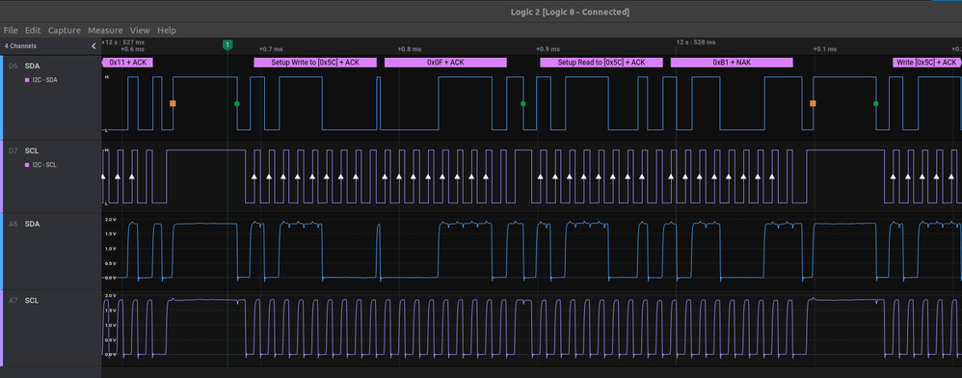Click the '+0.9 ms' ruler tick label
962x378 pixels.
548,49
